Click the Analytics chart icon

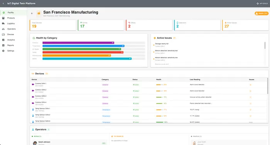[x=3, y=40]
